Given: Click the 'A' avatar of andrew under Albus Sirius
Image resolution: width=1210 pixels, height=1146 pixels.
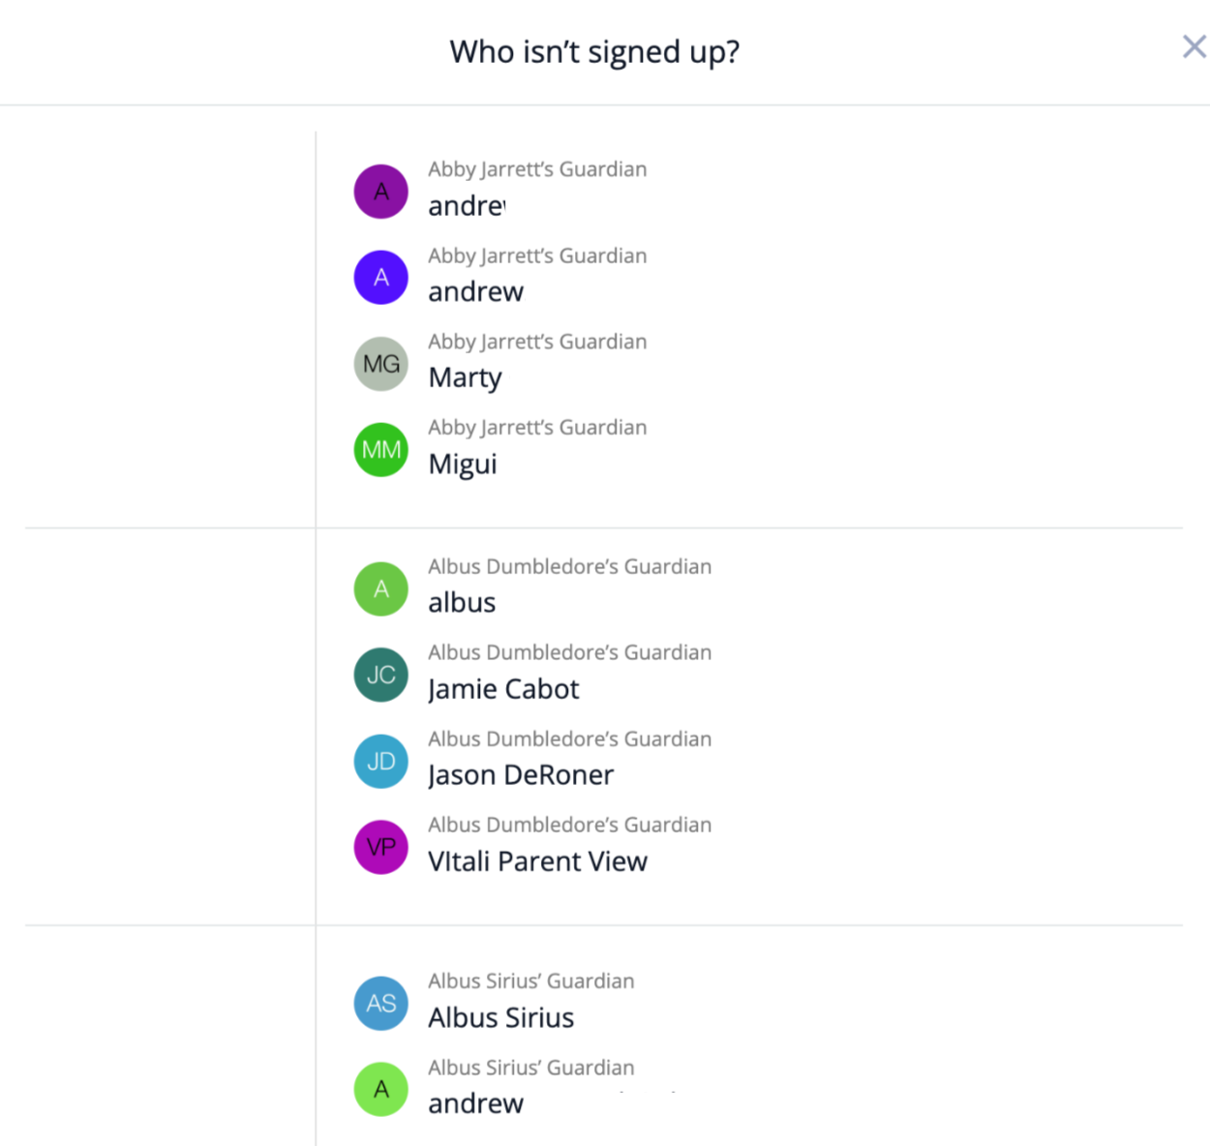Looking at the screenshot, I should (x=381, y=1090).
